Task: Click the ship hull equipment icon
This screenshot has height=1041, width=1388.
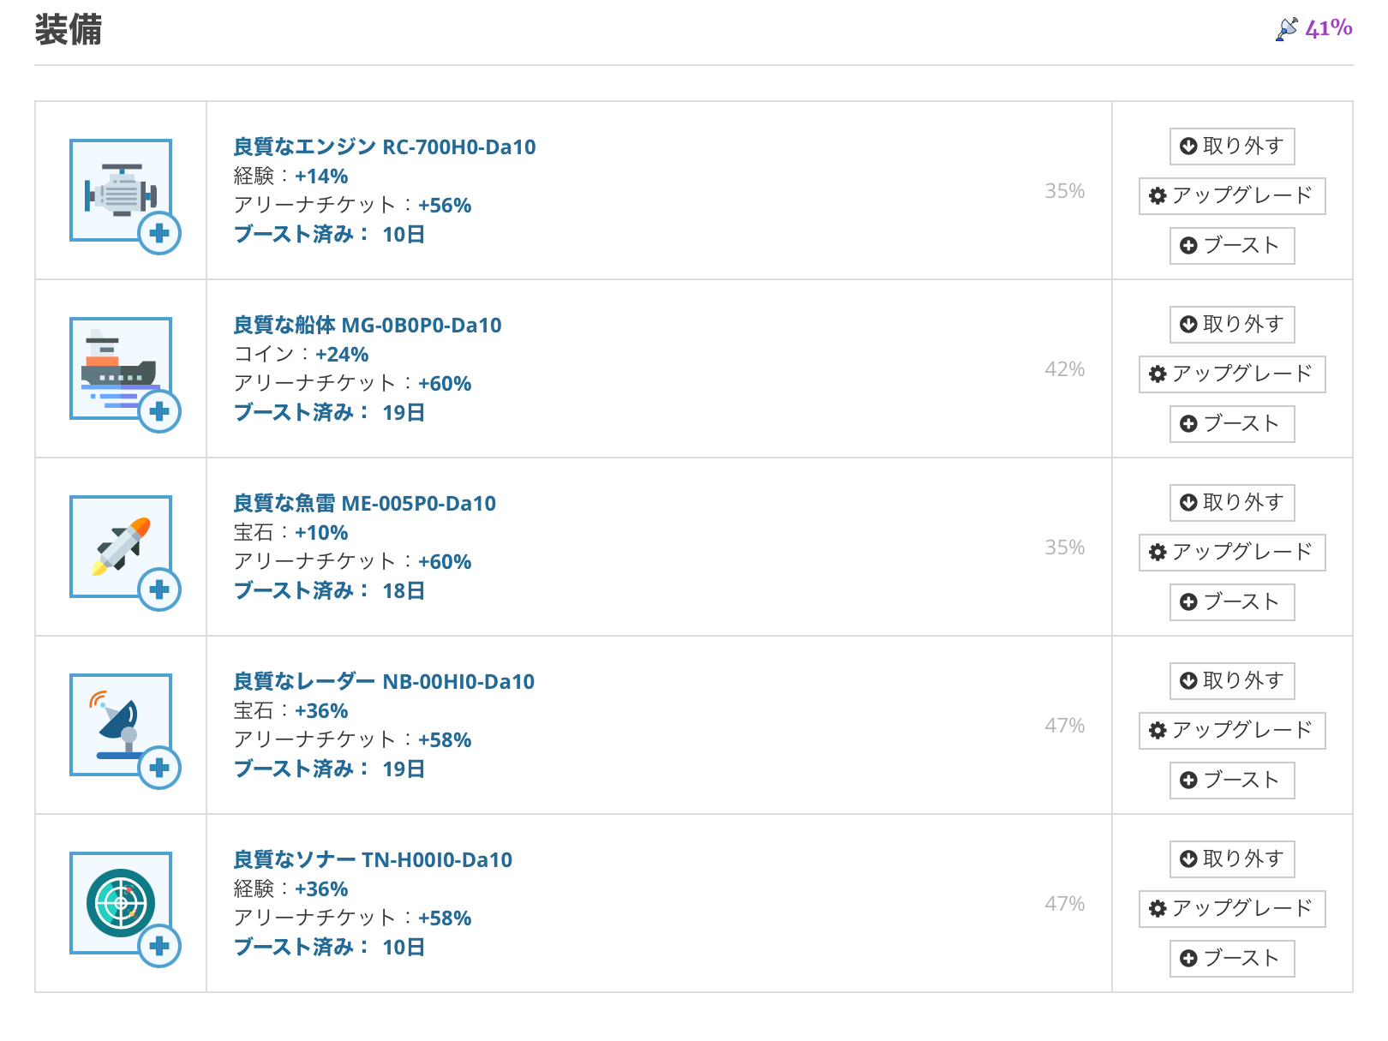Action: [x=121, y=368]
